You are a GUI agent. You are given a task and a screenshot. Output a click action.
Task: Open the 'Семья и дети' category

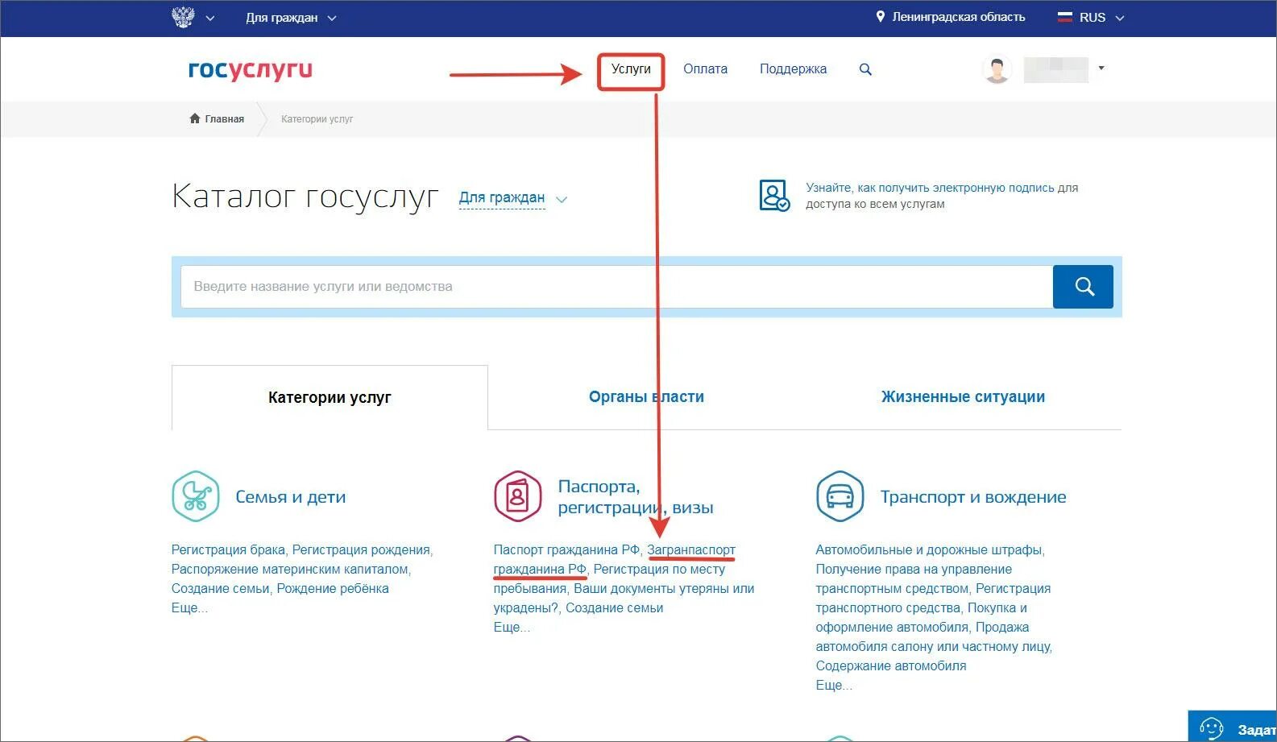pyautogui.click(x=290, y=497)
